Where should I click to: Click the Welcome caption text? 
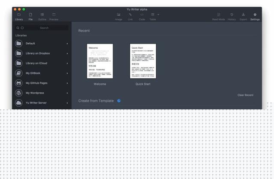[100, 84]
